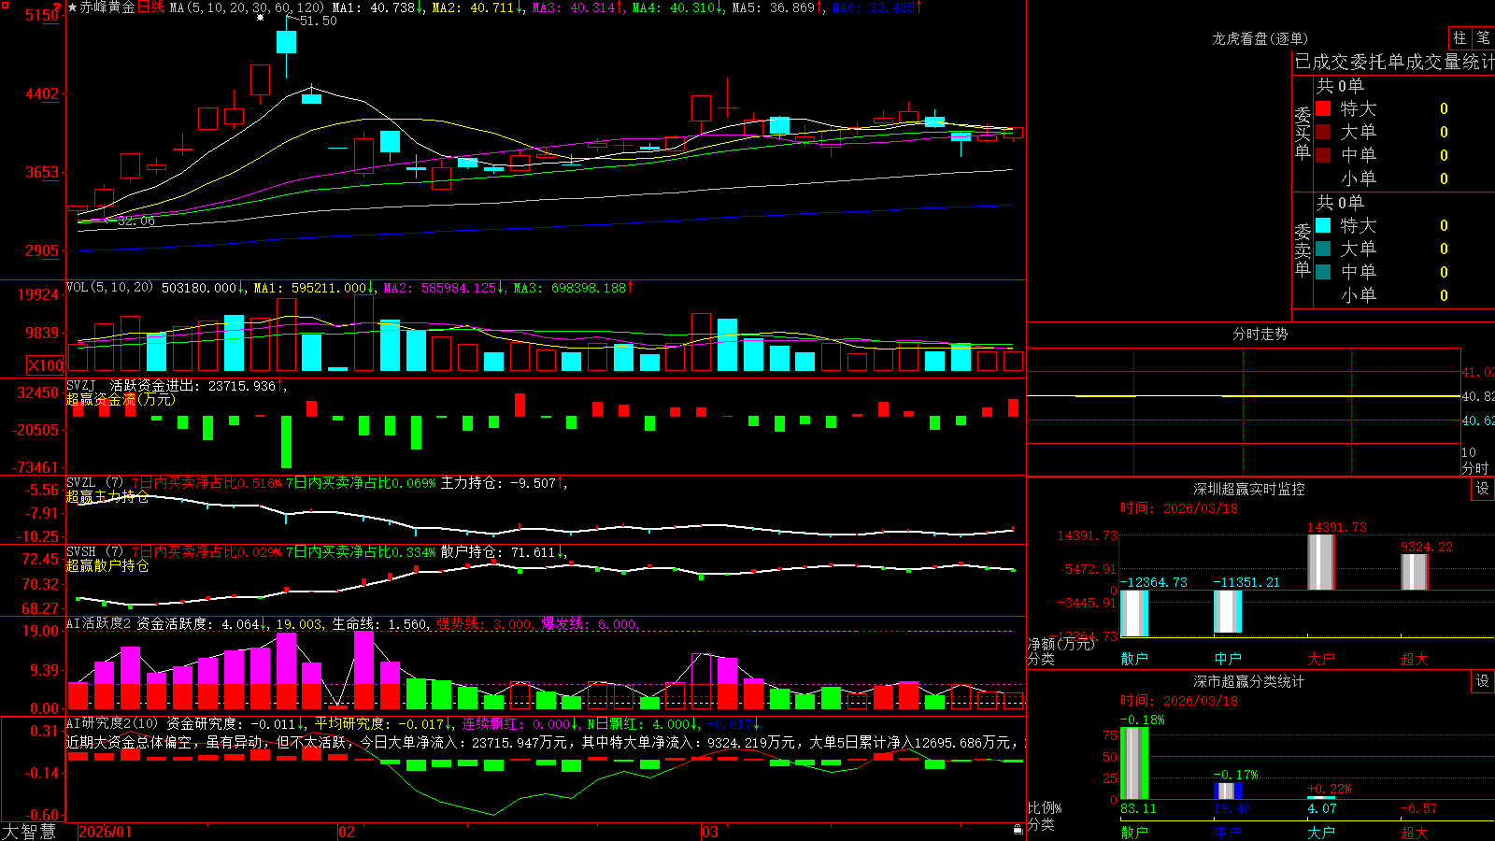Viewport: 1495px width, 841px height.
Task: Click the magenta MA3: 40.314 value
Action: (x=577, y=7)
